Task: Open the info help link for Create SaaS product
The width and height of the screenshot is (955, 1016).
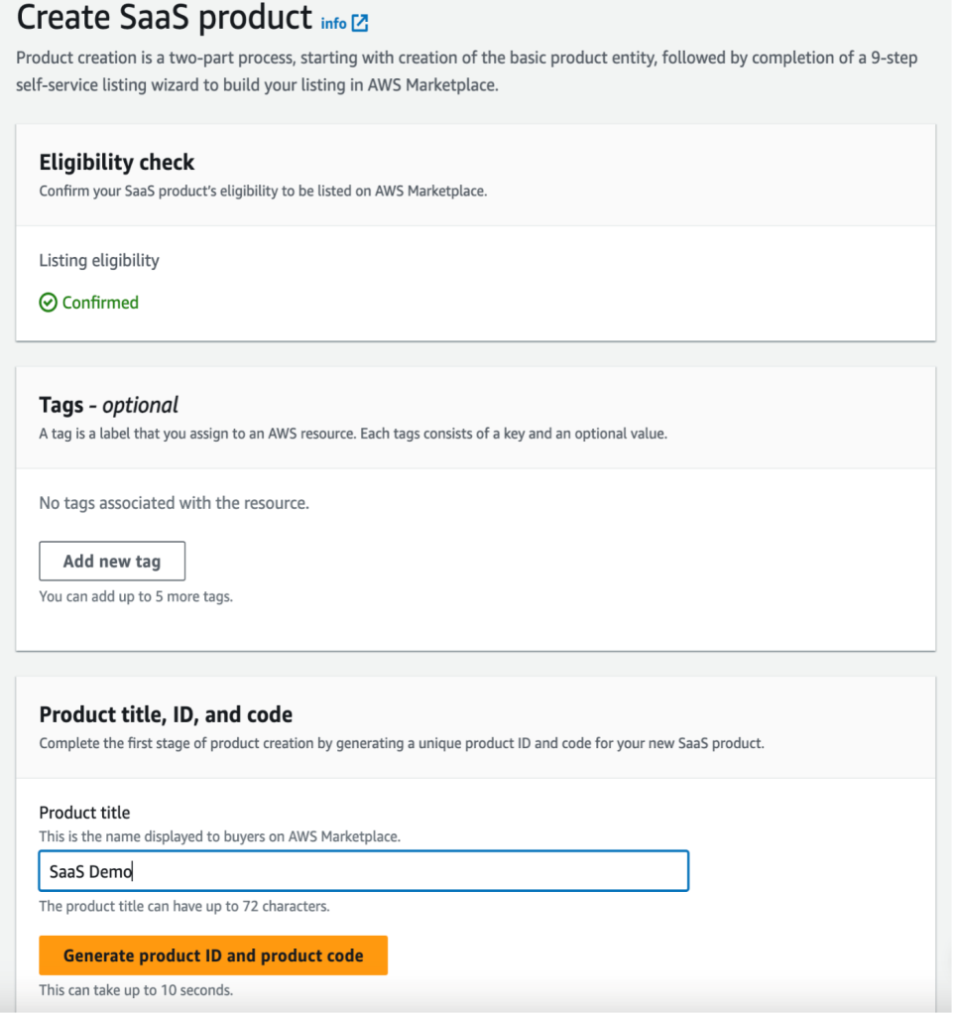Action: pos(337,21)
